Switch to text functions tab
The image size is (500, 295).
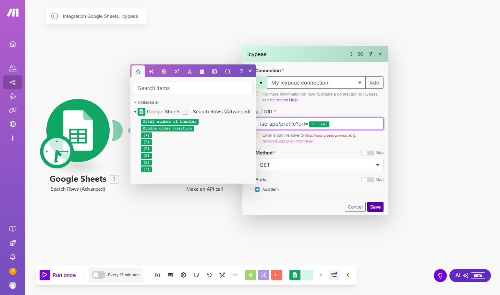[x=189, y=72]
